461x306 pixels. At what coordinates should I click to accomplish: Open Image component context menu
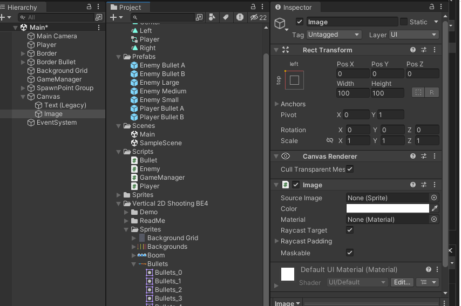[435, 185]
